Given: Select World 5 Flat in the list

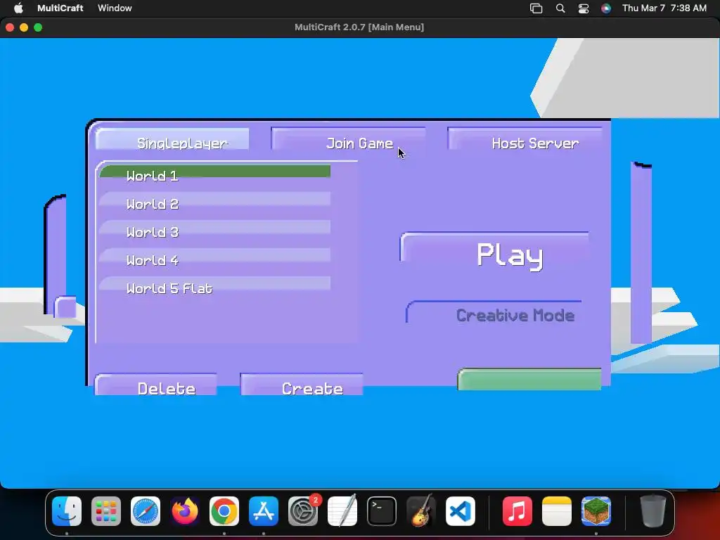Looking at the screenshot, I should click(215, 284).
